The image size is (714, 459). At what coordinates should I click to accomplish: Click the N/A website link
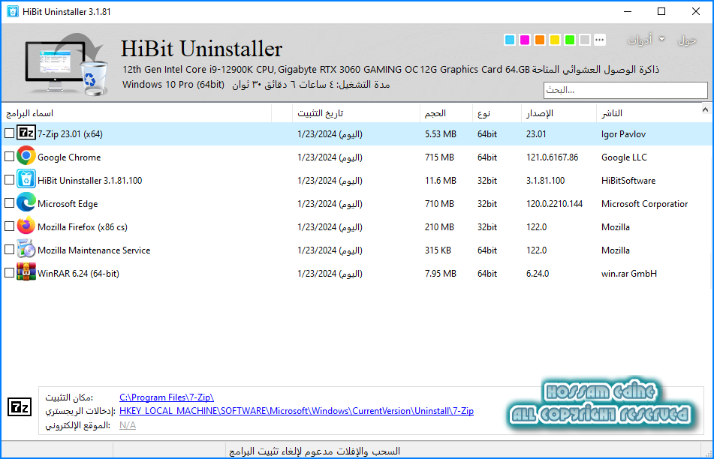coord(128,425)
